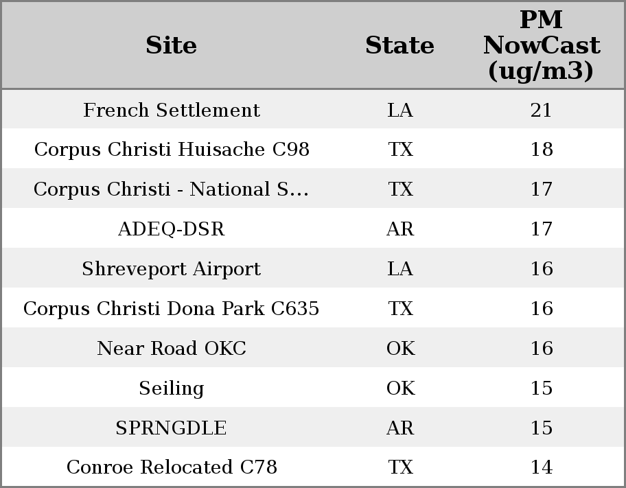Click the AR state cell for ADEQ-DSR
This screenshot has width=626, height=488.
pos(400,229)
